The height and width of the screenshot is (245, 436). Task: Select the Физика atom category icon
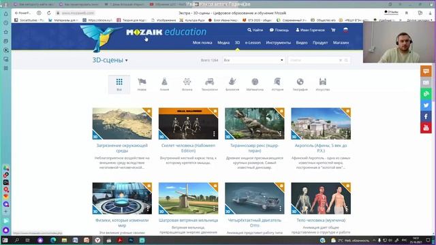[187, 84]
